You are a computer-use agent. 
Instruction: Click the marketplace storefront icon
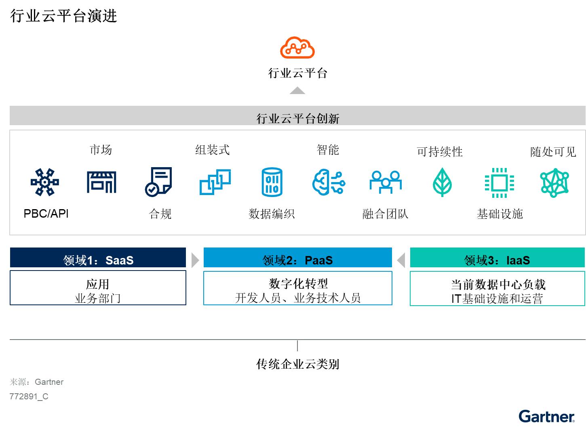click(x=101, y=182)
